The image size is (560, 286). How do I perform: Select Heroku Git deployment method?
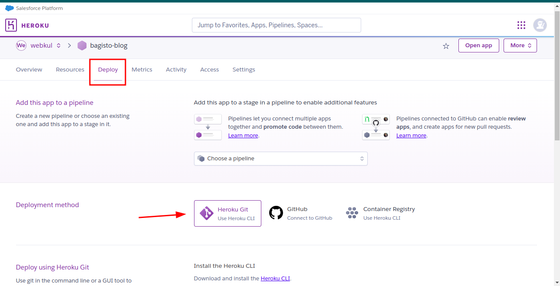pos(227,213)
